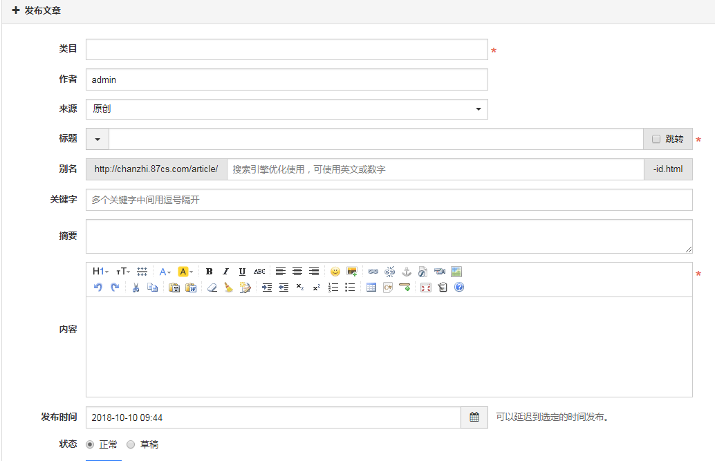Insert bulleted list
Viewport: 715px width, 461px height.
tap(350, 288)
